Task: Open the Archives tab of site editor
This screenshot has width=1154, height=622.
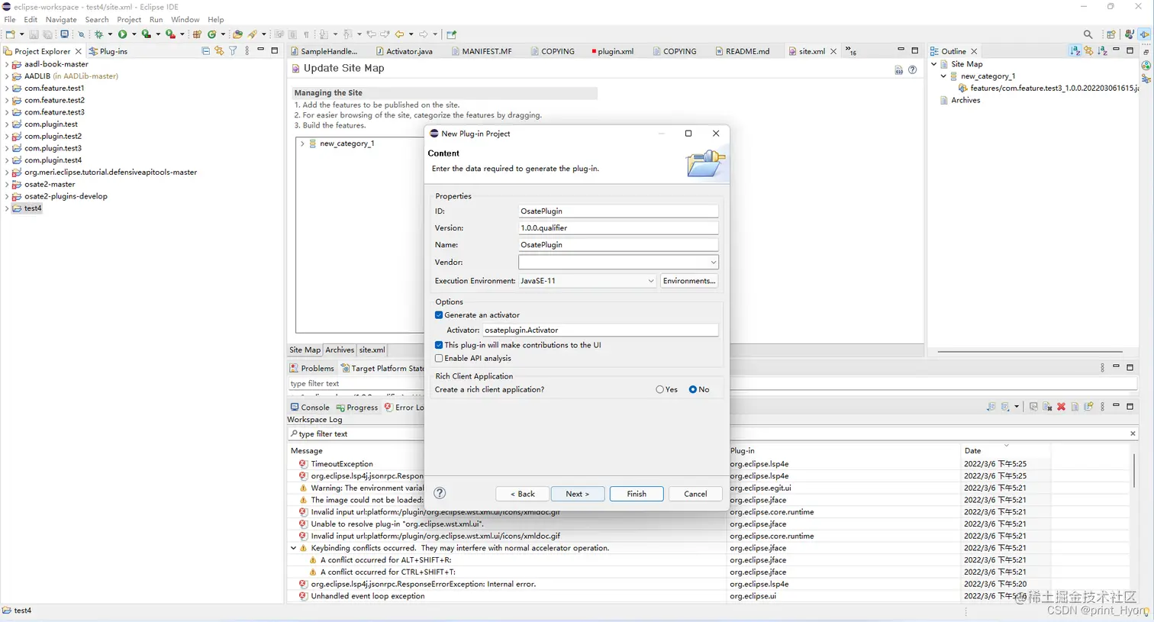Action: (x=340, y=350)
